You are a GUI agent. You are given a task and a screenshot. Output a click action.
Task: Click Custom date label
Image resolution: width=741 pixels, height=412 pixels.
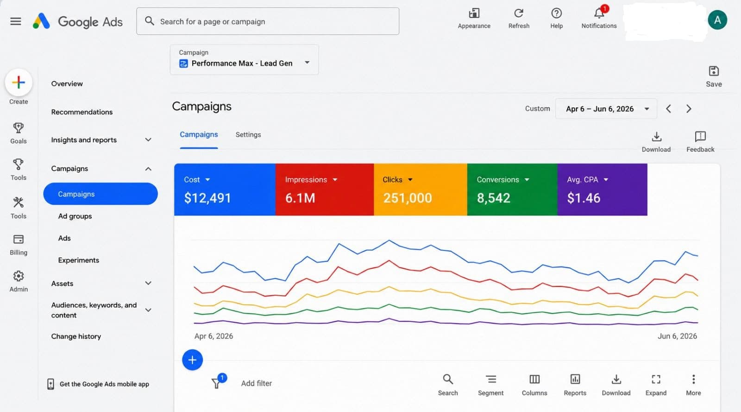(x=538, y=108)
